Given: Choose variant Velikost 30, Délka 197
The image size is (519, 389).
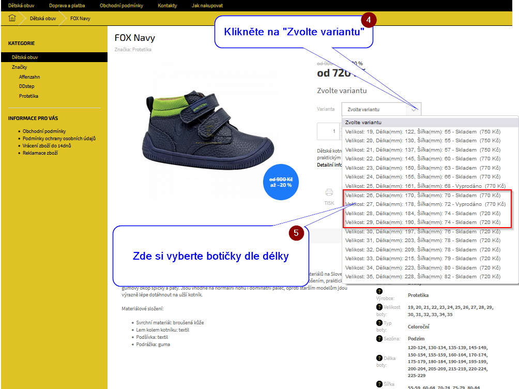Looking at the screenshot, I should [430, 231].
